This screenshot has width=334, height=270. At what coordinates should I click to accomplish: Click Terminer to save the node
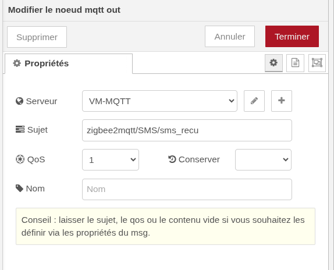(x=292, y=37)
